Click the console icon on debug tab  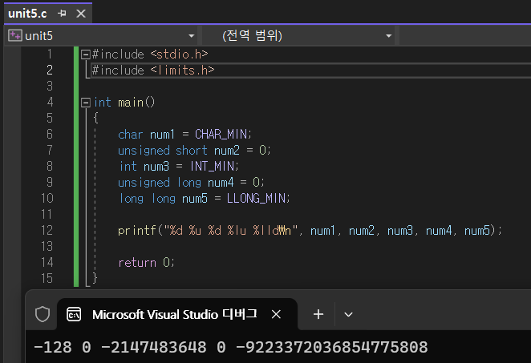pos(74,314)
